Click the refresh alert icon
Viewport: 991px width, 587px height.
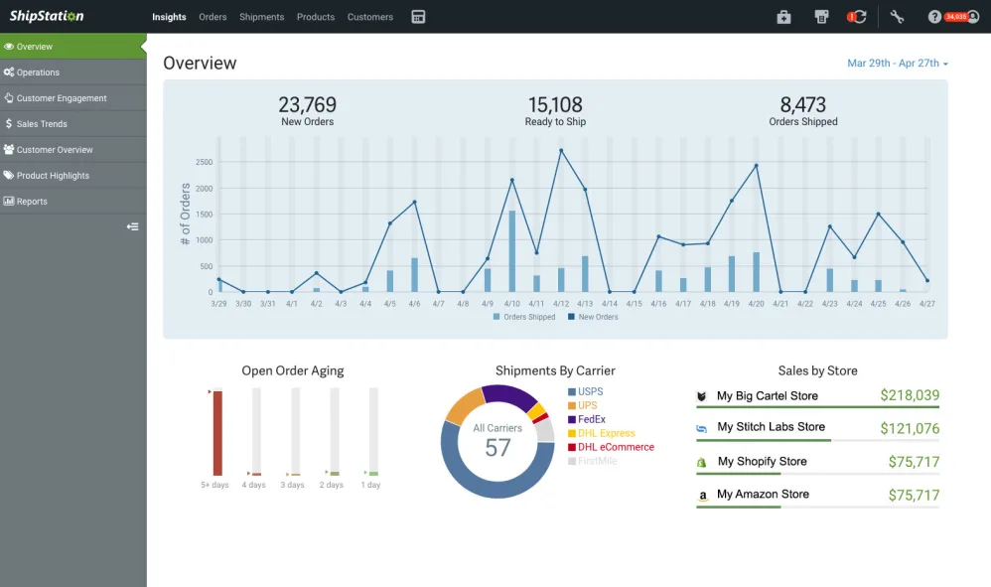[x=858, y=17]
